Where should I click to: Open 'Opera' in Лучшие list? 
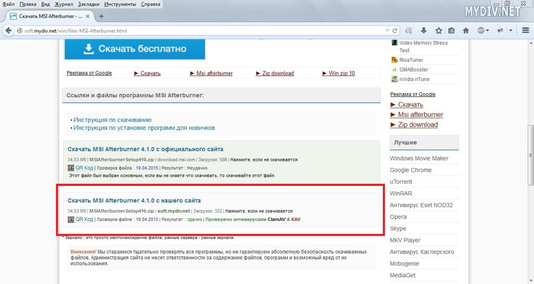click(x=398, y=217)
